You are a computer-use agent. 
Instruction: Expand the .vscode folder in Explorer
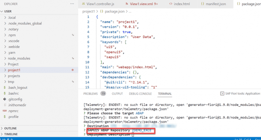tap(14, 41)
